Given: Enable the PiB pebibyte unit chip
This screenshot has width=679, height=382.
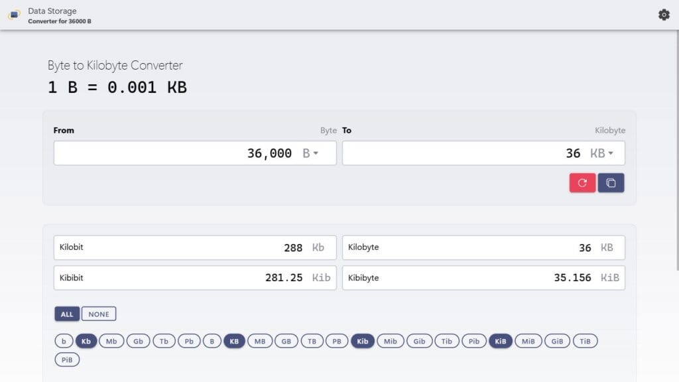Looking at the screenshot, I should [x=67, y=359].
